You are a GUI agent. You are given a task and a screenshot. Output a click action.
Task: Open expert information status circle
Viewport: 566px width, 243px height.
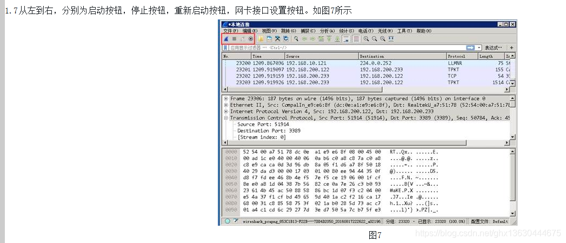pos(228,221)
